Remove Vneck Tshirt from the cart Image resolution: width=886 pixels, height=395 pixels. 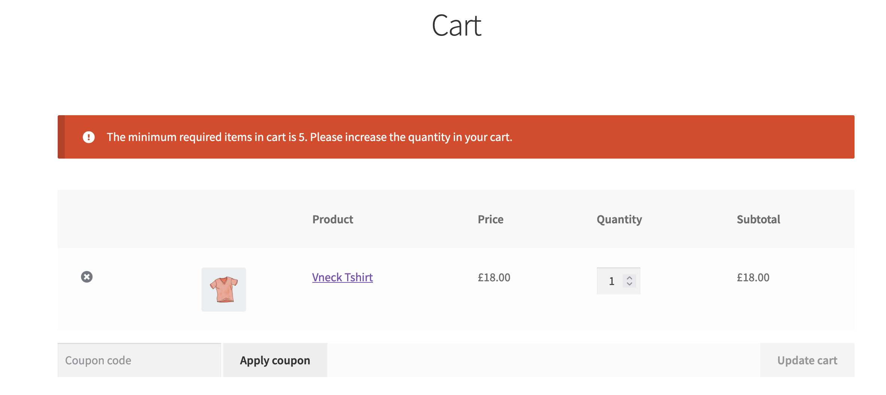[x=87, y=277]
